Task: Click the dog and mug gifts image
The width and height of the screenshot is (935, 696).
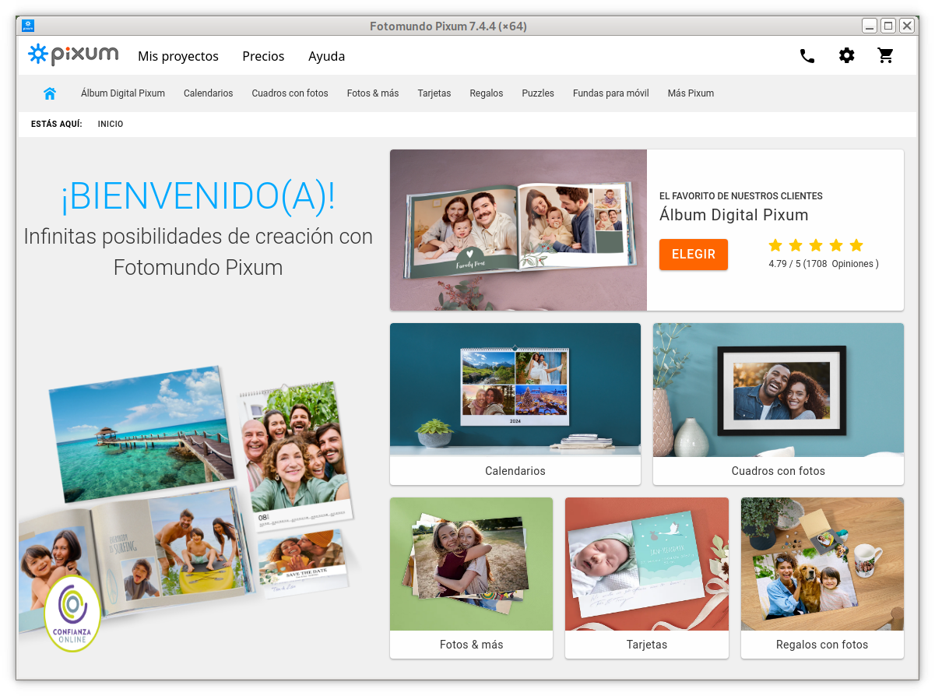Action: click(x=822, y=564)
